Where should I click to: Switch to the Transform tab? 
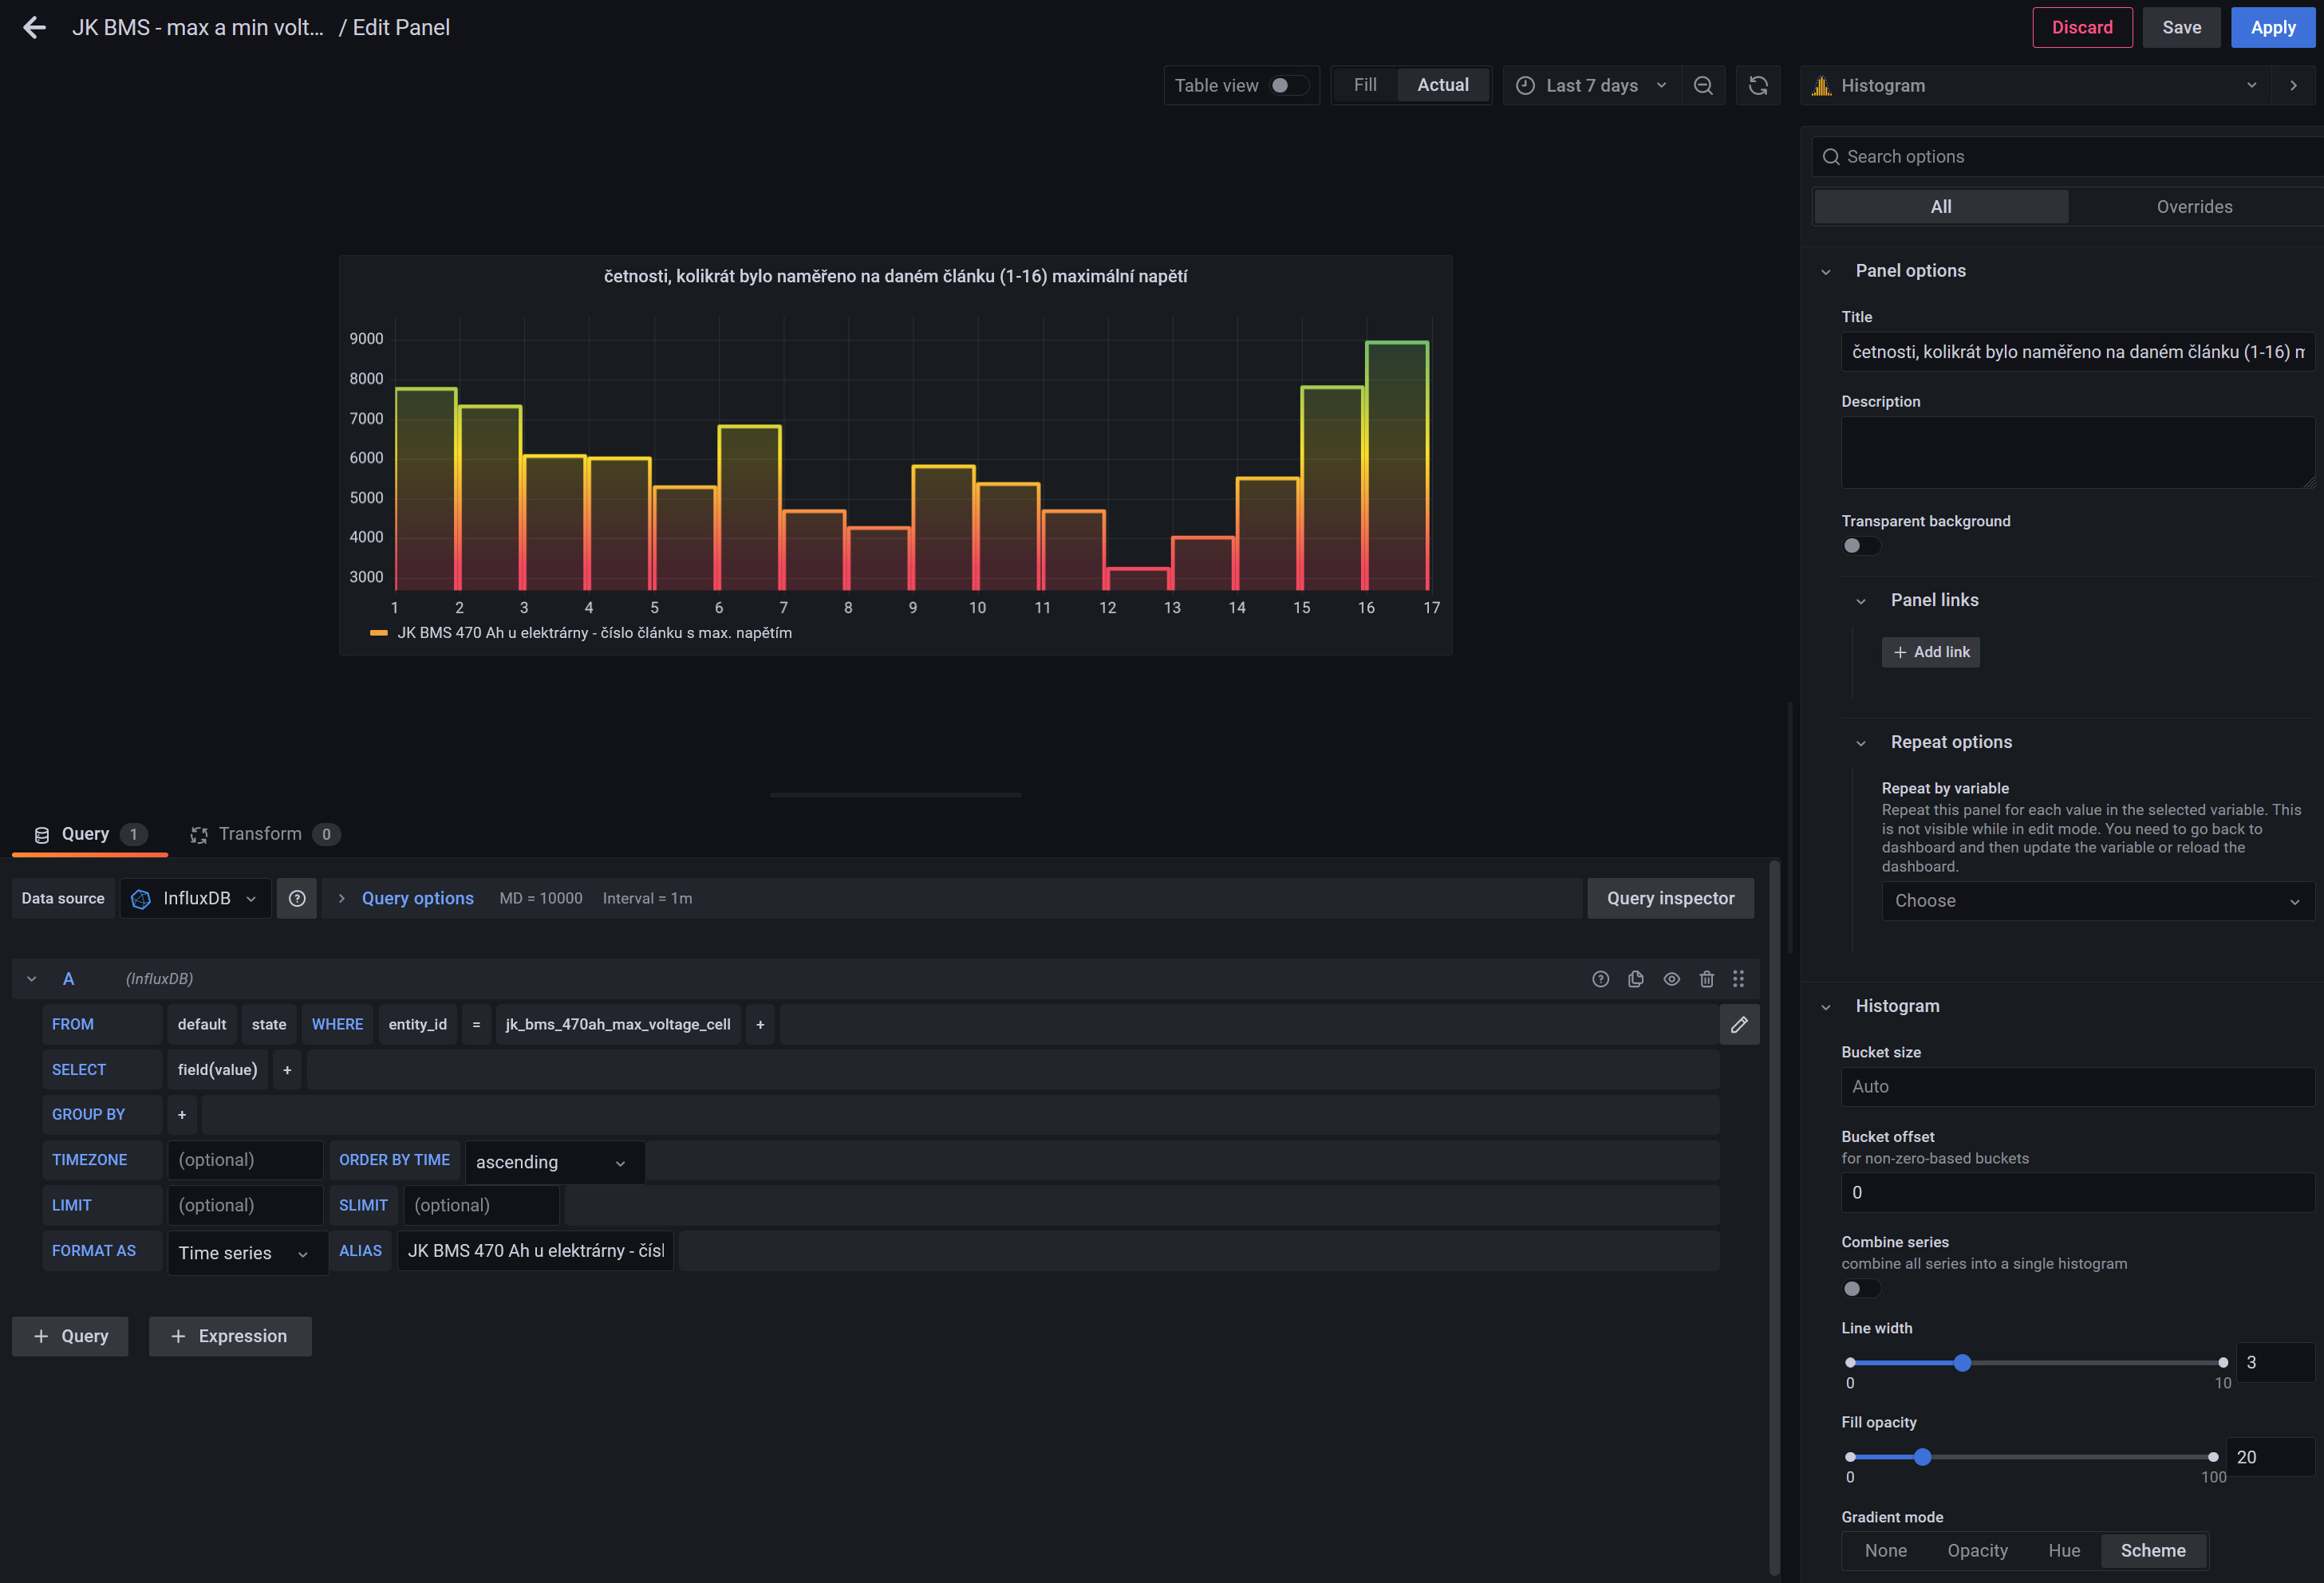tap(260, 834)
